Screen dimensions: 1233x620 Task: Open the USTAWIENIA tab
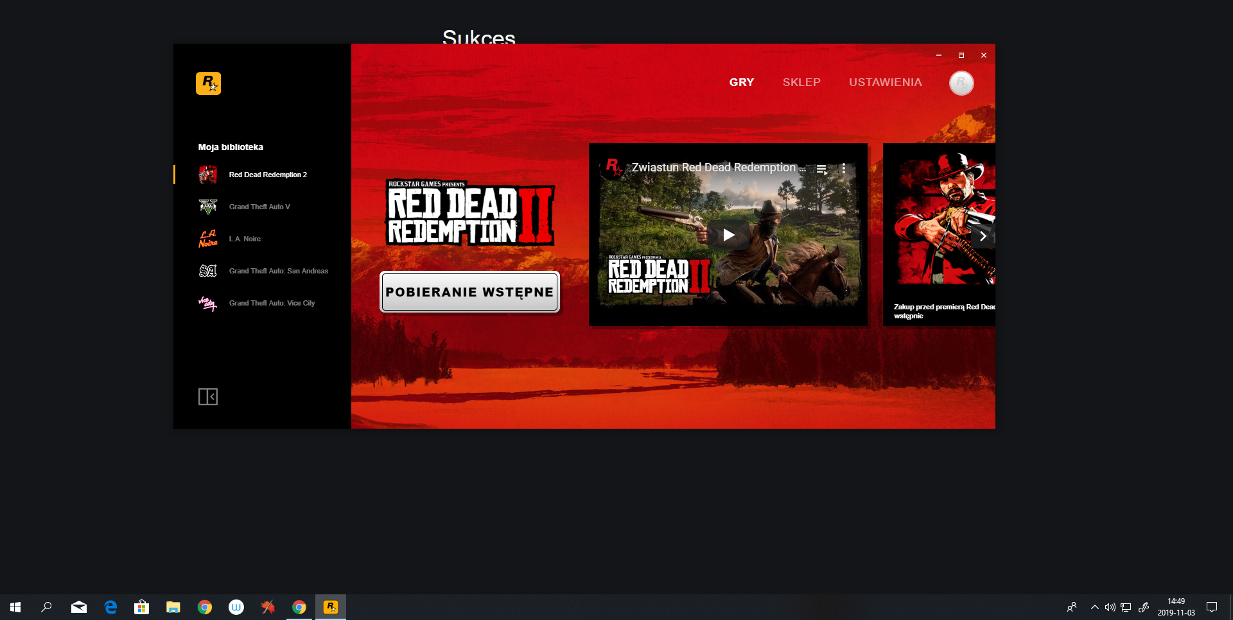pos(886,82)
